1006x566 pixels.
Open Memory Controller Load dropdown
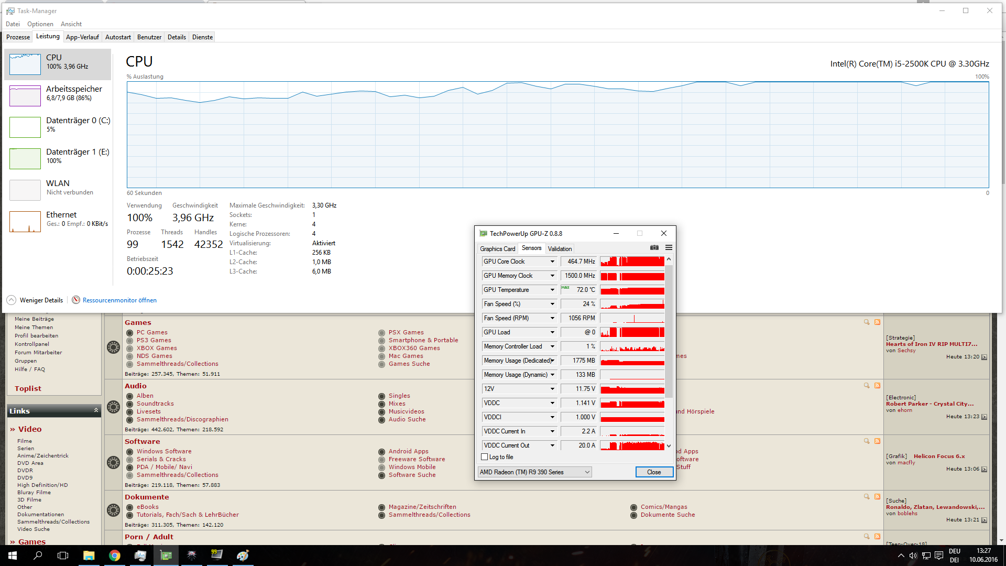point(552,346)
